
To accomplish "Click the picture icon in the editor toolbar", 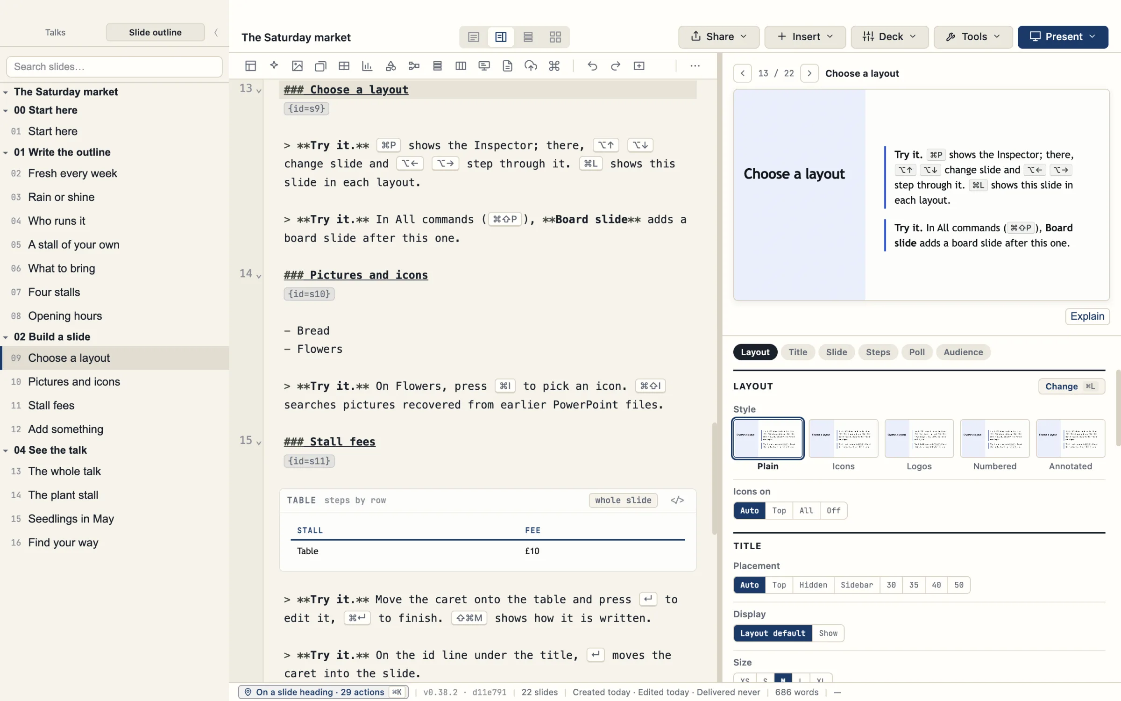I will [x=297, y=66].
